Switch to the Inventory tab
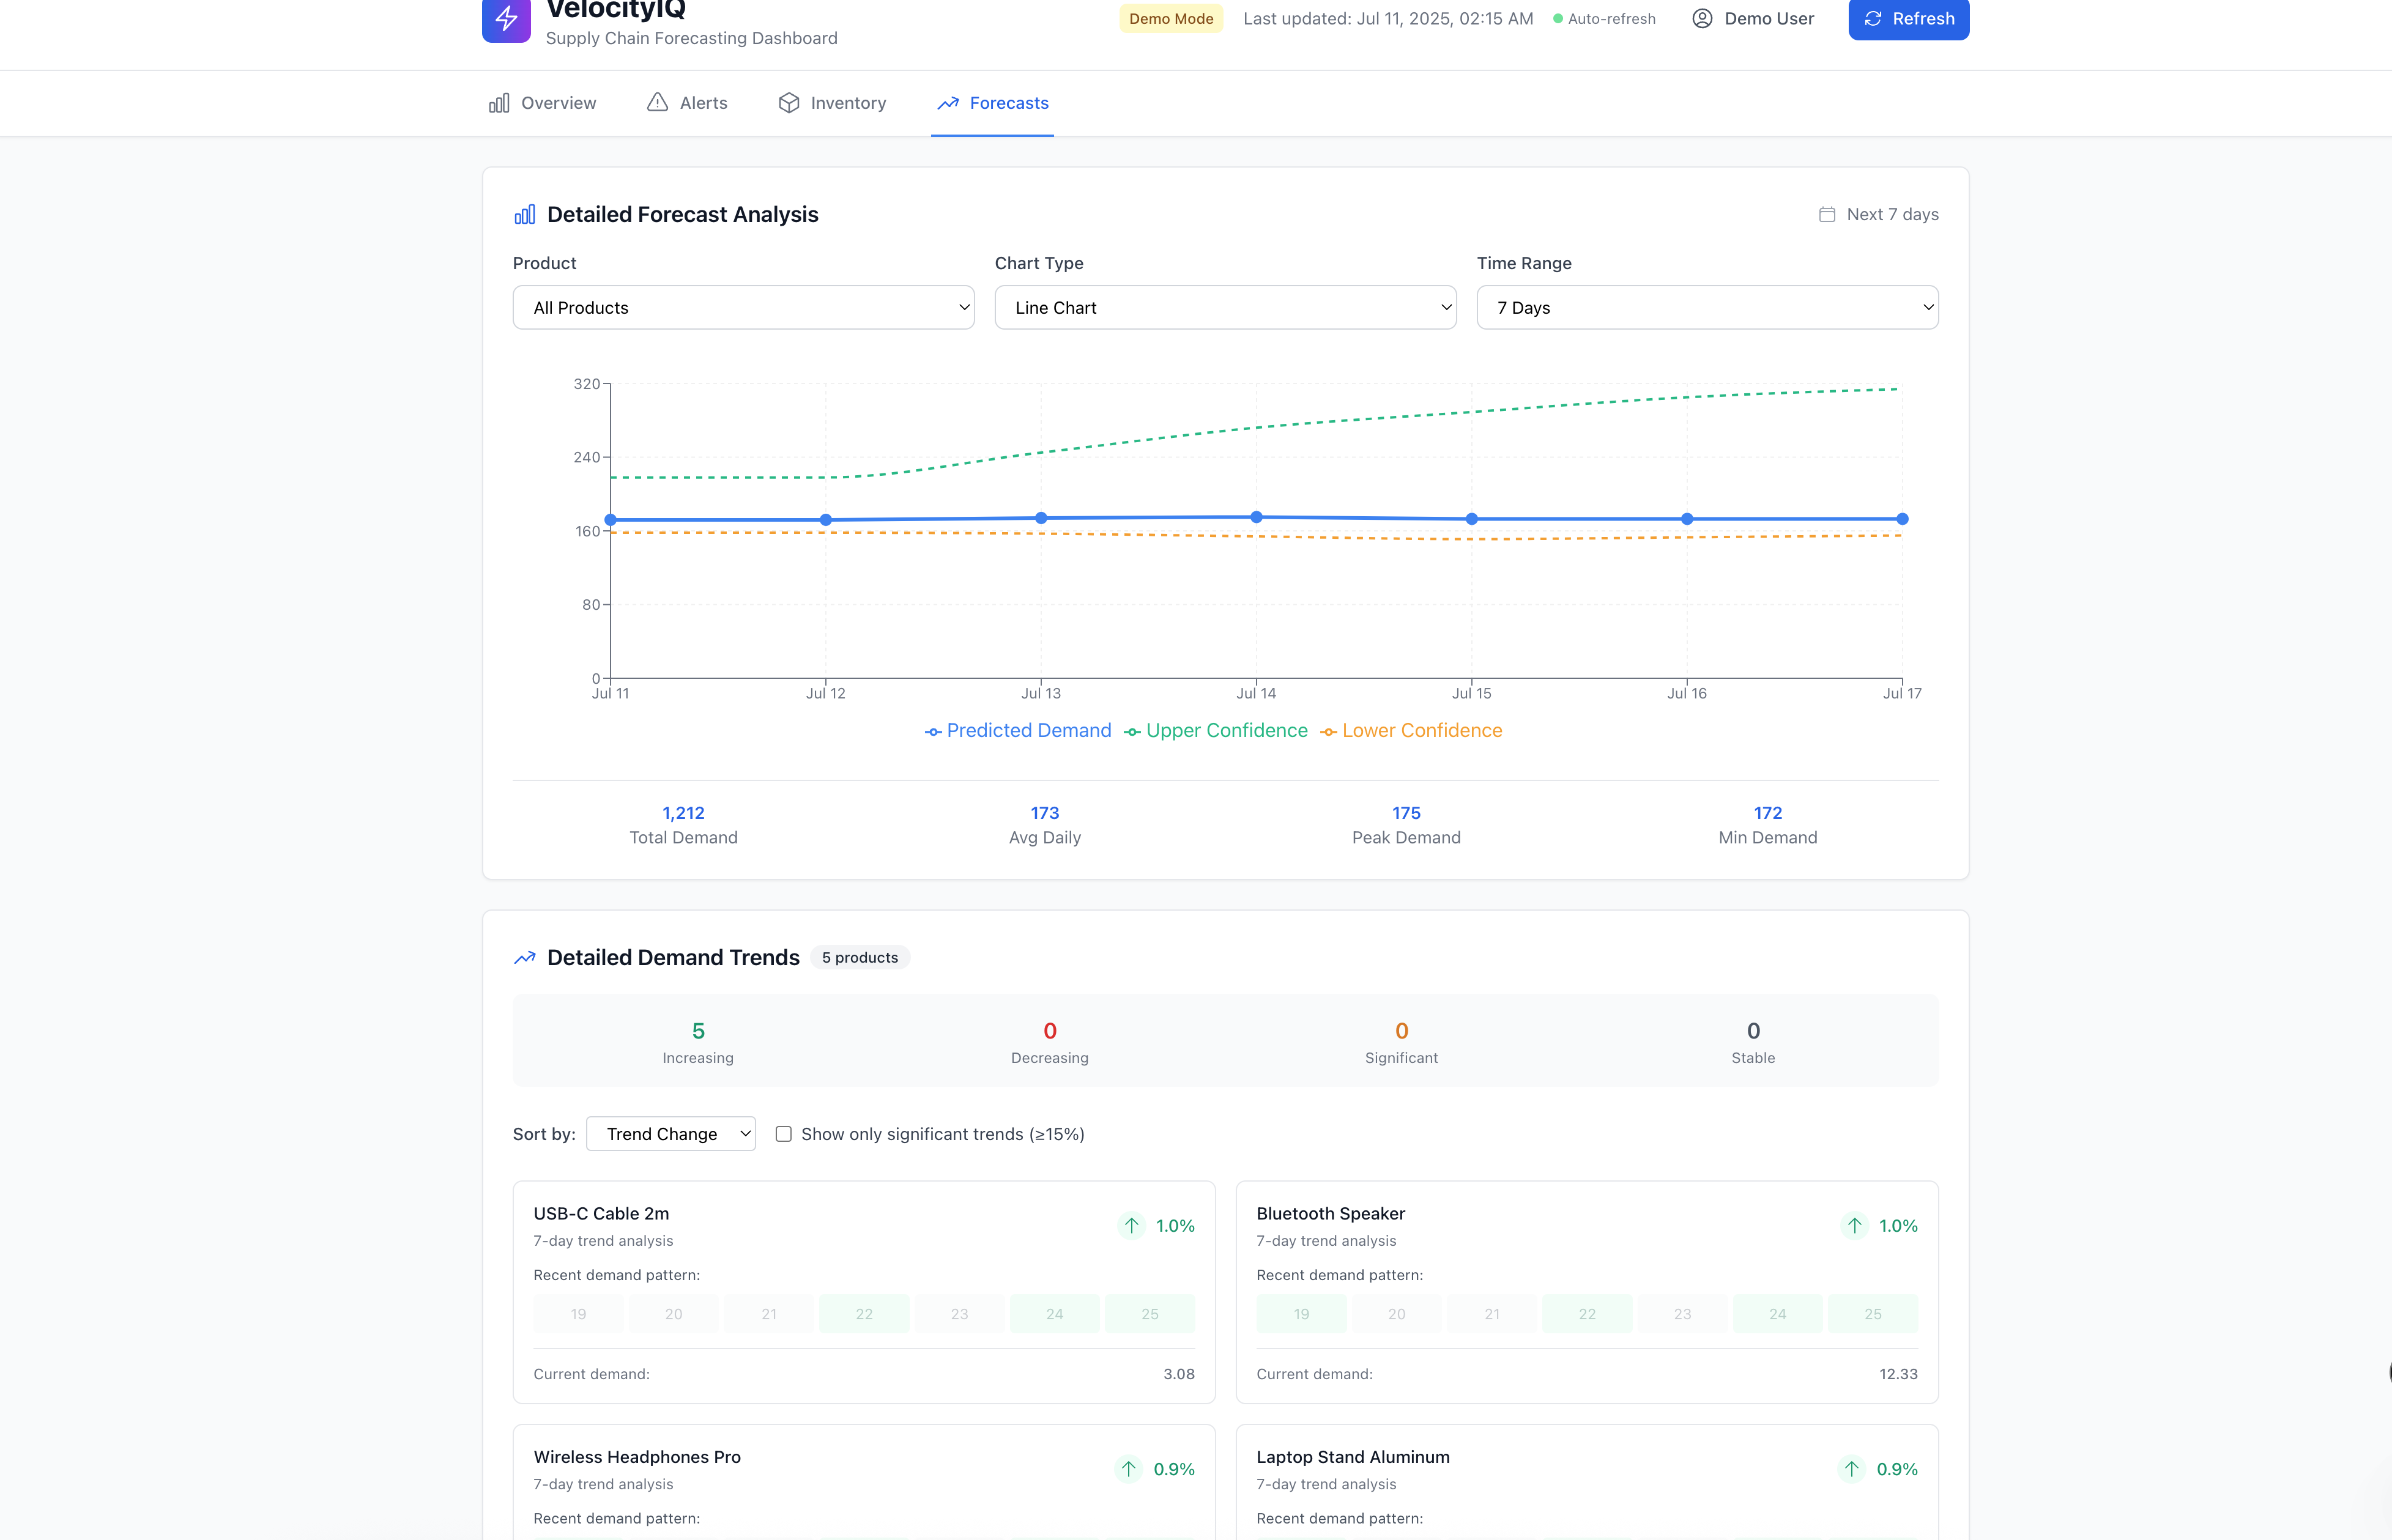This screenshot has width=2392, height=1540. (832, 103)
